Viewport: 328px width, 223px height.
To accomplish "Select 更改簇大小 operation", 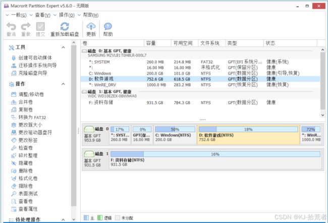I will pos(27,125).
